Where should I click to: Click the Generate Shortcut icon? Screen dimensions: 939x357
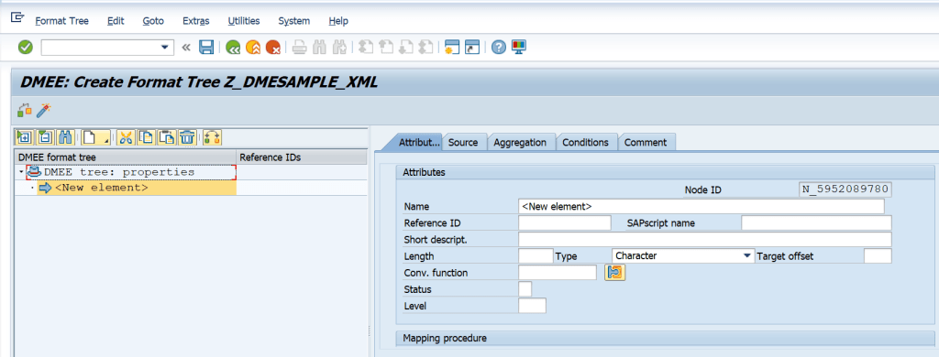tap(472, 48)
